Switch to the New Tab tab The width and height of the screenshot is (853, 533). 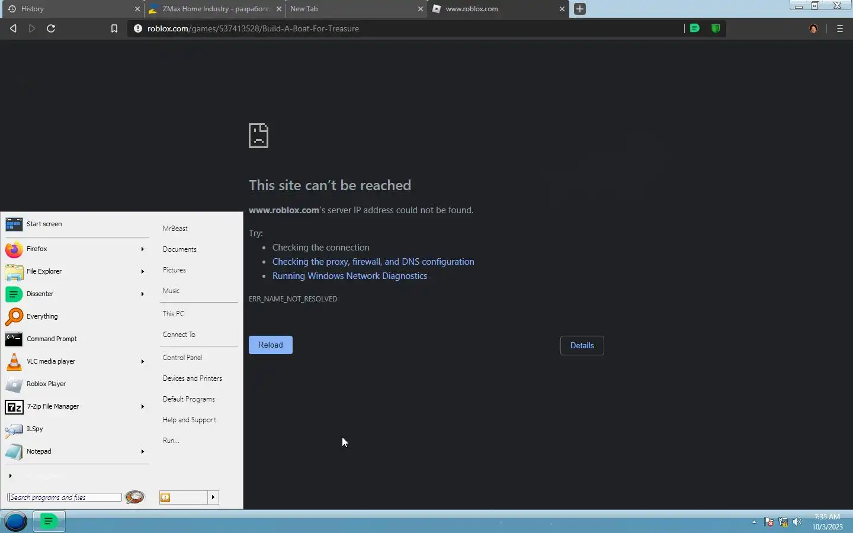[355, 9]
